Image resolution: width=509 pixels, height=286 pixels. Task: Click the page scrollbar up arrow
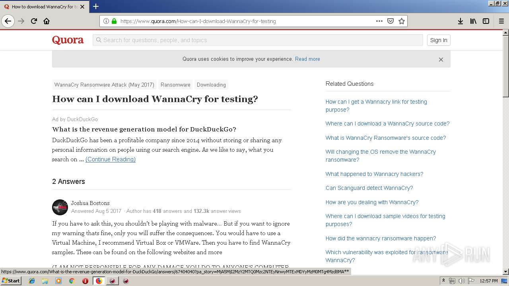[x=505, y=33]
